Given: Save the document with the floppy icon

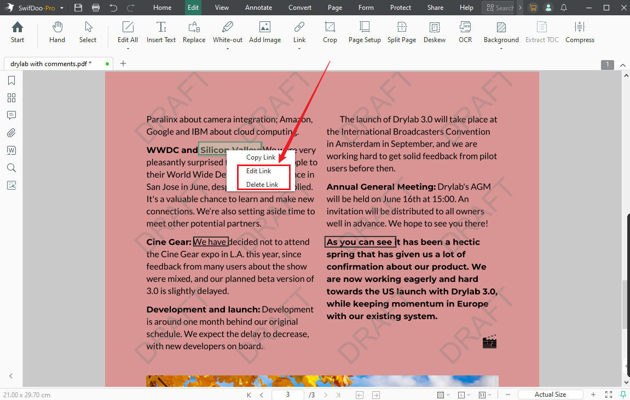Looking at the screenshot, I should [78, 8].
